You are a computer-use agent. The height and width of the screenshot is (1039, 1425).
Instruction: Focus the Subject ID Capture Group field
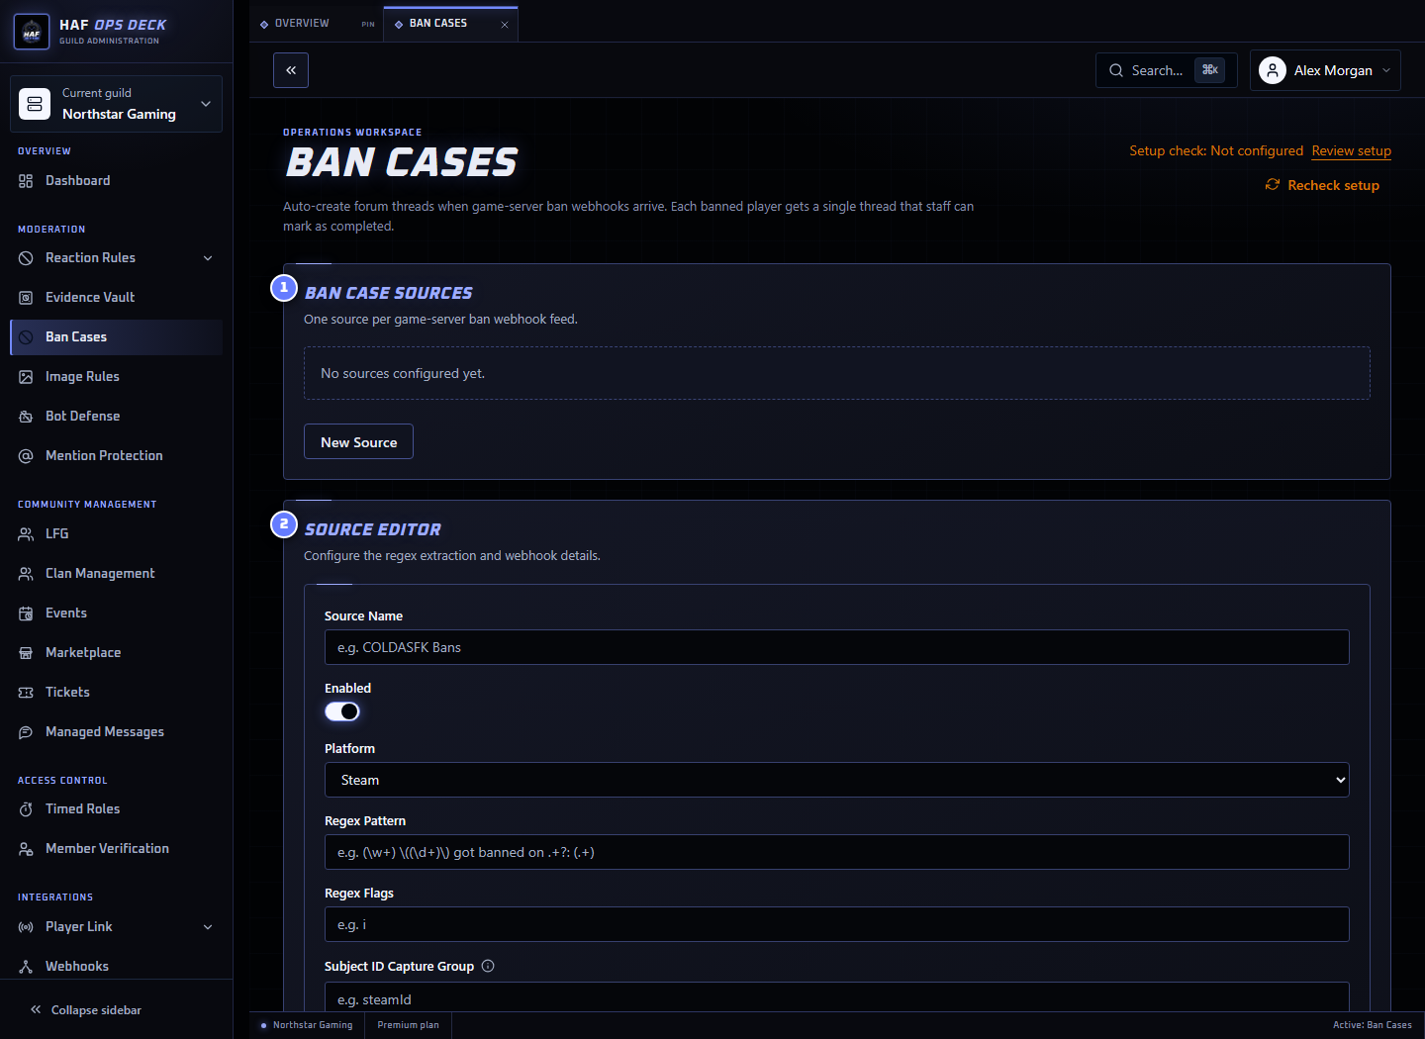tap(837, 997)
